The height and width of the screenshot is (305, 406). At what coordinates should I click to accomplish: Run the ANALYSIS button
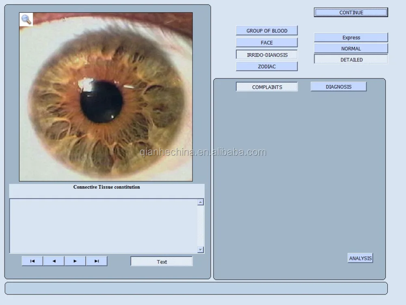[360, 258]
